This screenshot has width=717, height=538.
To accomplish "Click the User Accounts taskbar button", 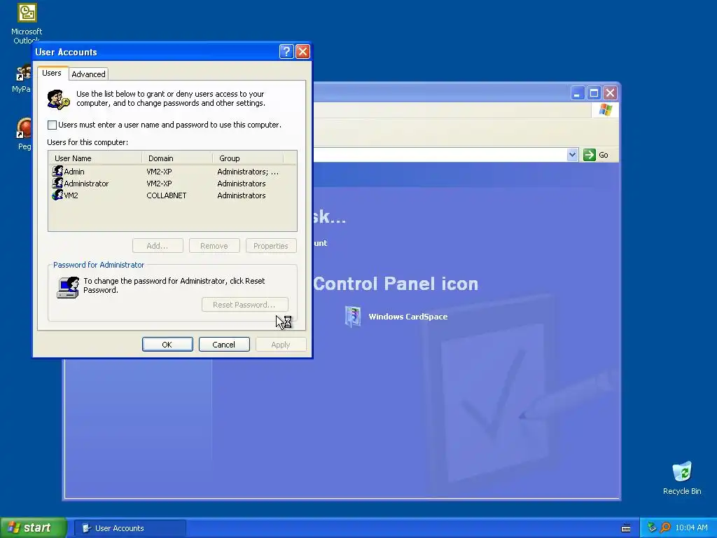I will [x=130, y=528].
